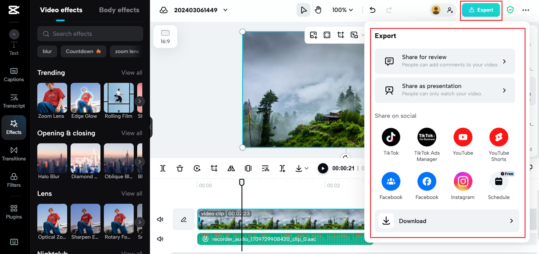This screenshot has height=254, width=539.
Task: Apply the Oblique Blur effect thumbnail
Action: [119, 159]
